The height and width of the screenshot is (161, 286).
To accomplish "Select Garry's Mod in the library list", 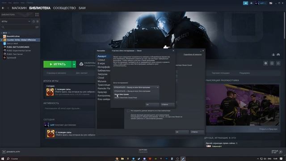I will [12, 43].
